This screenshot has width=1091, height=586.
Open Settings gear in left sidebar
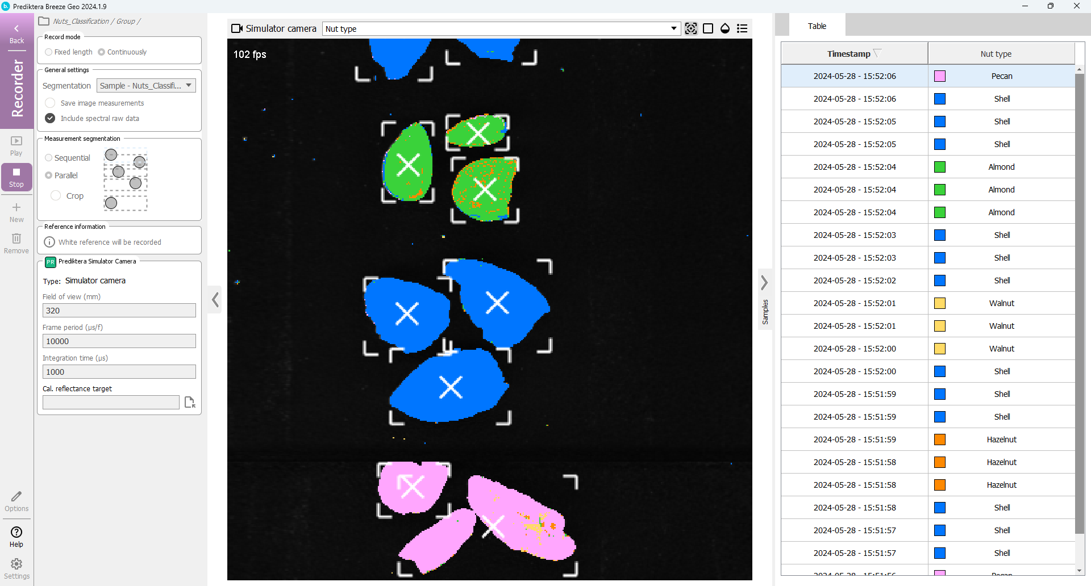click(x=16, y=567)
